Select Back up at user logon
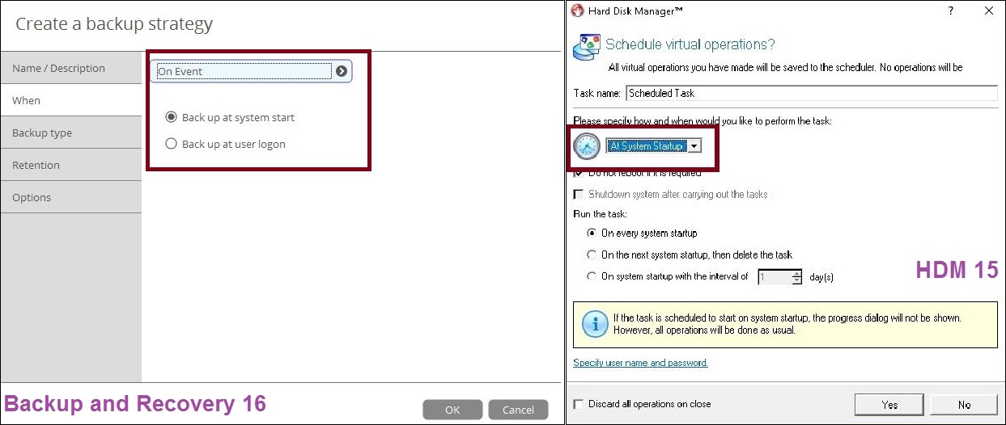 pos(224,144)
